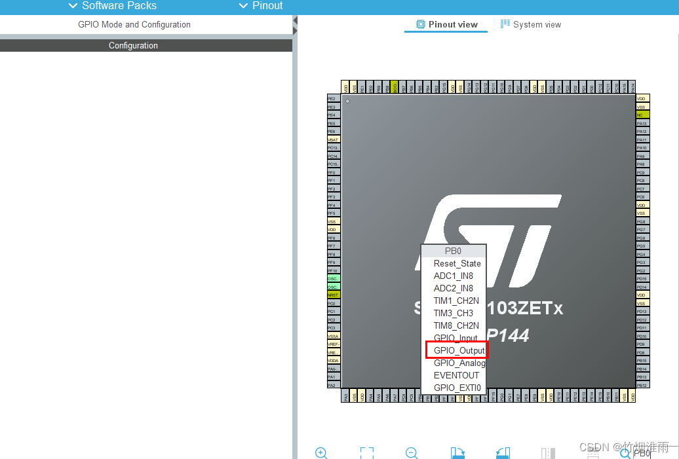Open the Software Packs dropdown
Screen dimensions: 679x459
pos(113,6)
